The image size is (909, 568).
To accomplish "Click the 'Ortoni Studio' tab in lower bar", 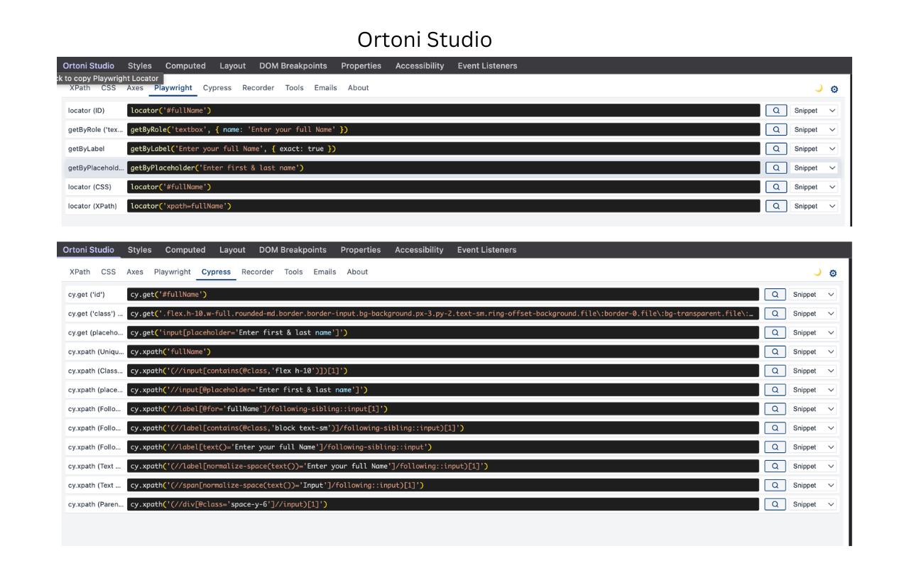I will point(88,250).
